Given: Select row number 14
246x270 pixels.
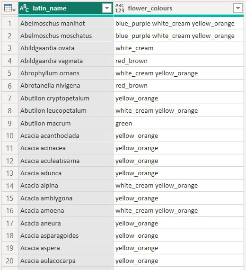Looking at the screenshot, I should coord(9,186).
